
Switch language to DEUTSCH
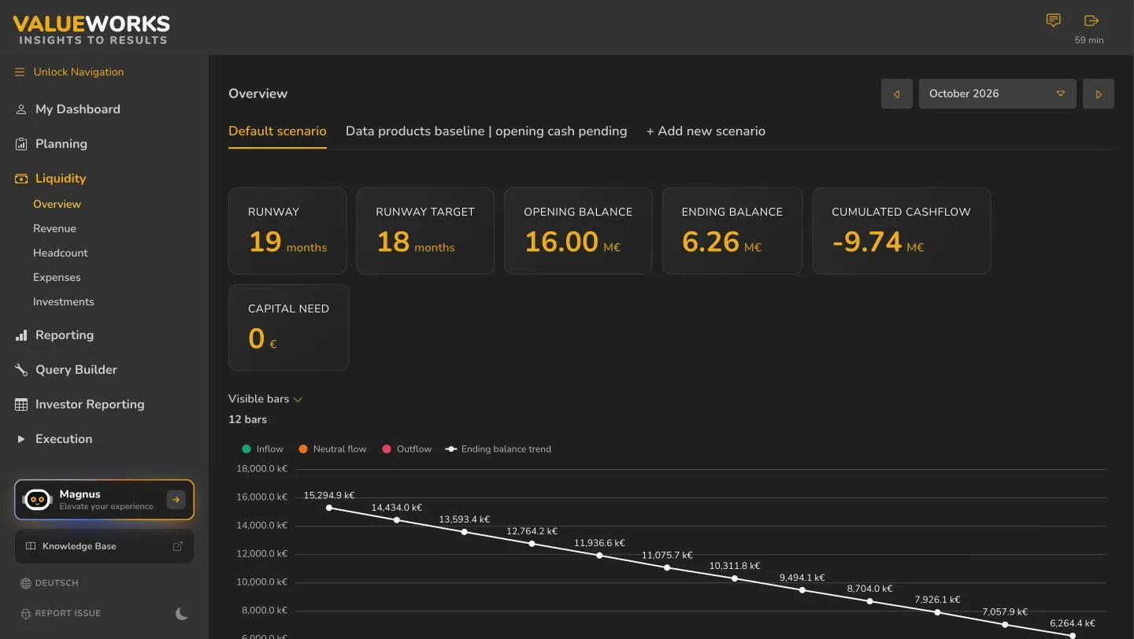pos(57,583)
